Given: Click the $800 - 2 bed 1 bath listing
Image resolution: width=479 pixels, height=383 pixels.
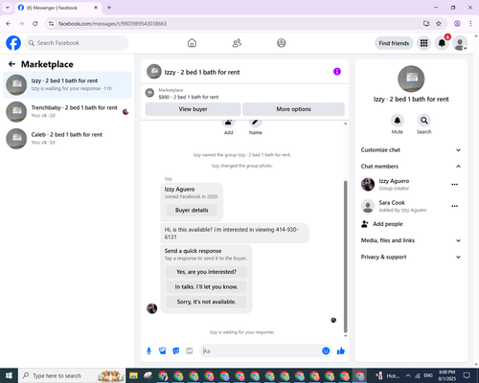Looking at the screenshot, I should pos(189,97).
